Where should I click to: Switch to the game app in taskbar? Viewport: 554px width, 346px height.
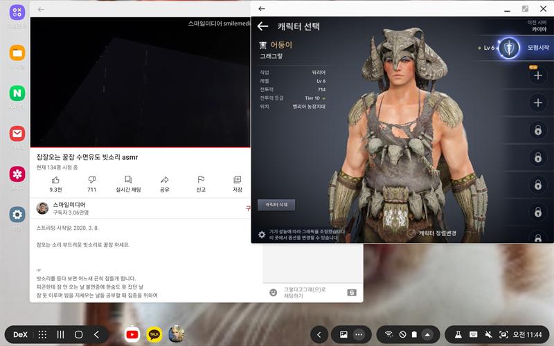tap(177, 334)
